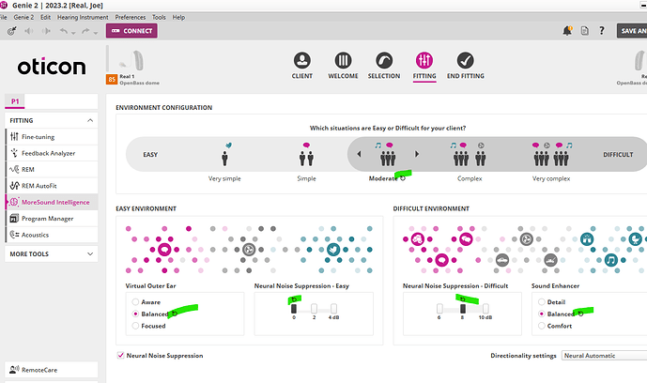
Task: Select Focused for Virtual Outer Ear
Action: click(135, 326)
